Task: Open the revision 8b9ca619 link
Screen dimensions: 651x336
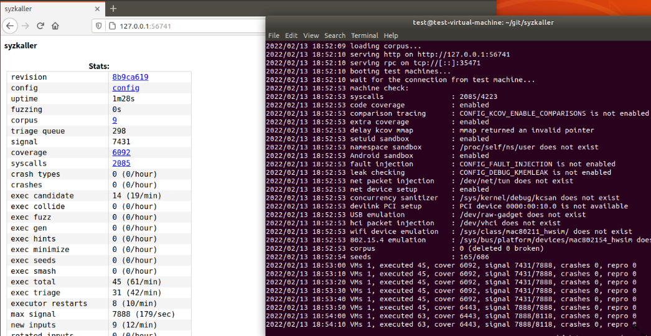Action: (x=130, y=77)
